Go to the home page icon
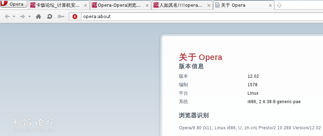 tap(38, 17)
